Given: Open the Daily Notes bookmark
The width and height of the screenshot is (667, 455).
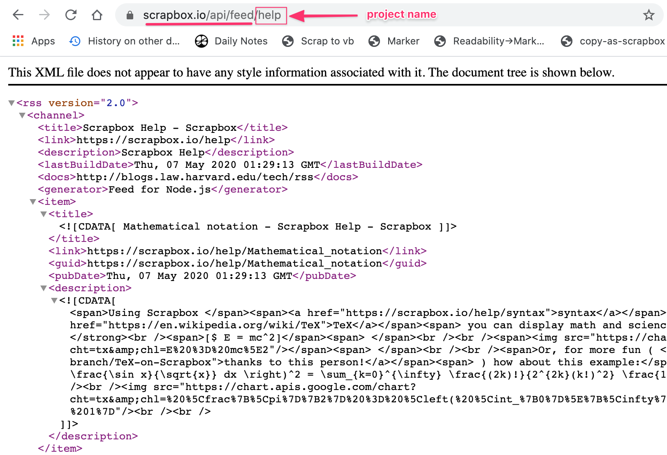Looking at the screenshot, I should 231,41.
